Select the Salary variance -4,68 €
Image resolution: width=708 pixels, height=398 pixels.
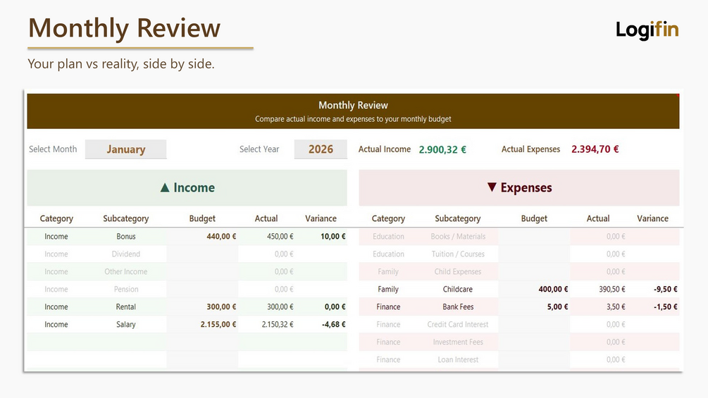click(x=334, y=325)
